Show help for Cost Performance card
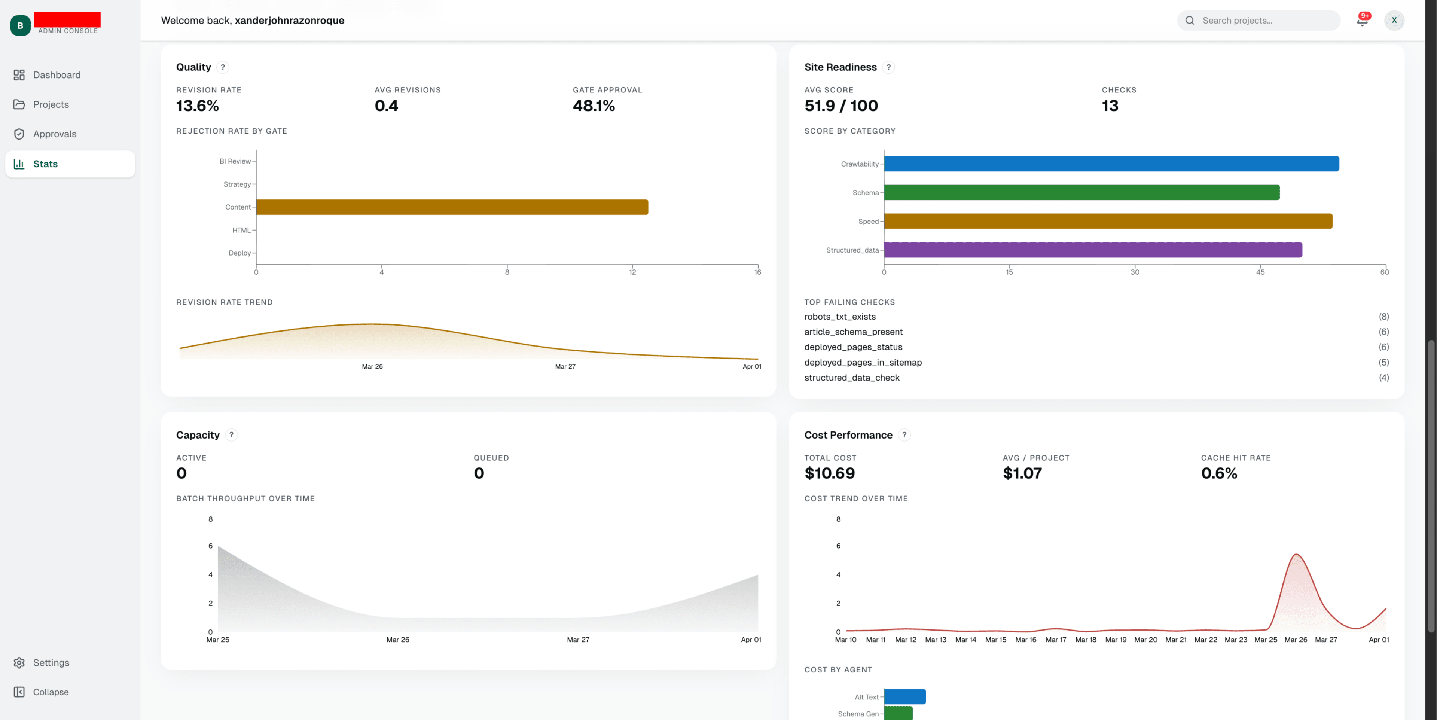This screenshot has height=720, width=1437. pyautogui.click(x=904, y=435)
